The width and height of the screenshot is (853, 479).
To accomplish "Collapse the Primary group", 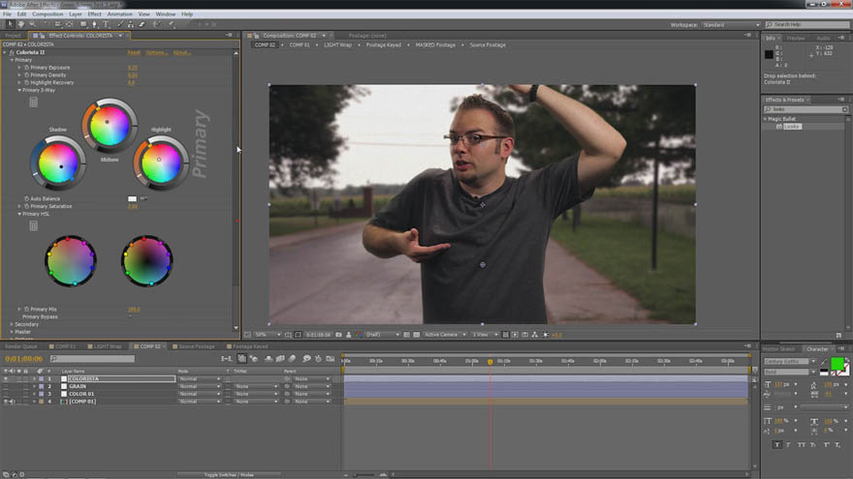I will point(12,60).
